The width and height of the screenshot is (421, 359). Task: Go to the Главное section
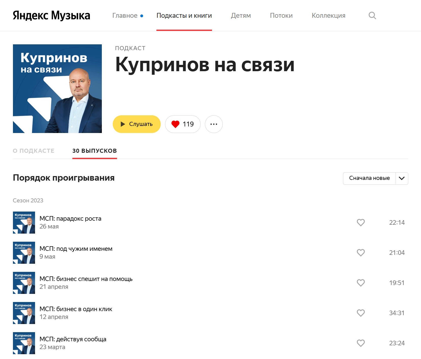(125, 16)
